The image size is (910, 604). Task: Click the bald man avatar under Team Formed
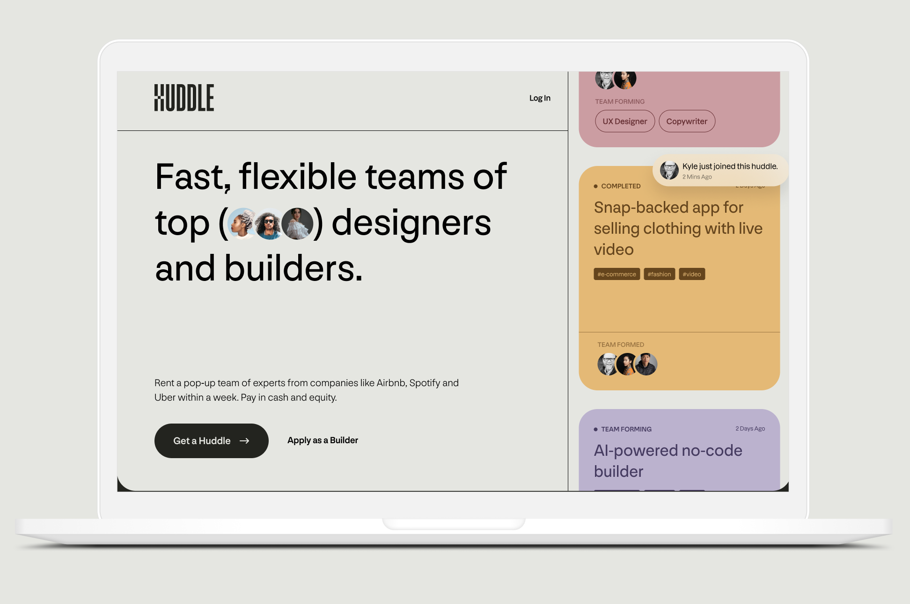click(x=608, y=364)
